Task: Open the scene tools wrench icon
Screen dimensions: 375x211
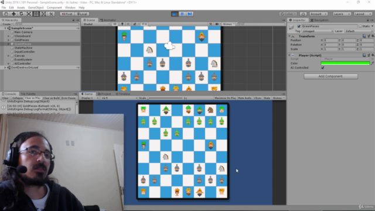Action: click(211, 24)
